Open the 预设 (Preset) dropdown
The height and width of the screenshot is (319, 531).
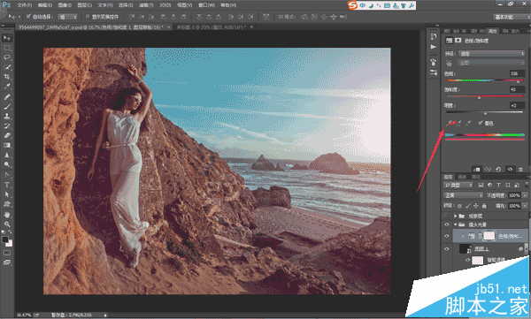tap(491, 53)
